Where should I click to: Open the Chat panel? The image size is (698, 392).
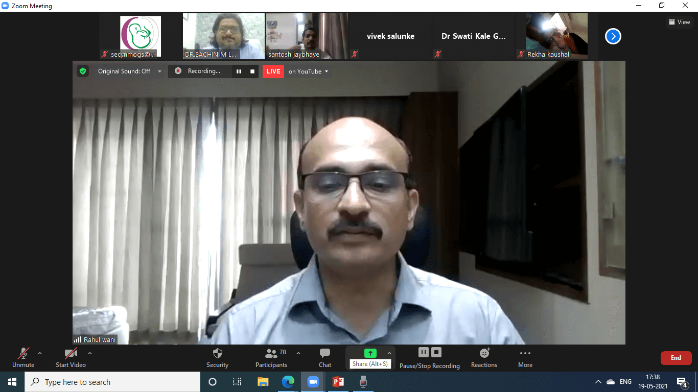click(325, 353)
